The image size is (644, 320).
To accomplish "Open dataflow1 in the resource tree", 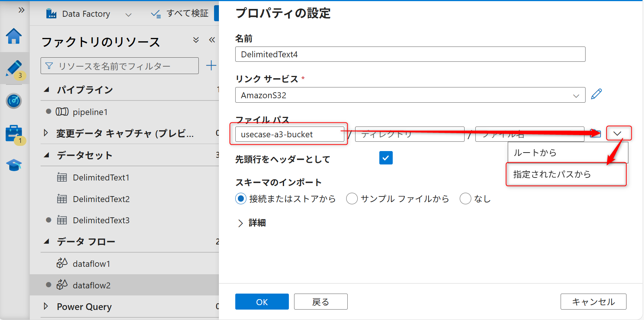I will [92, 264].
